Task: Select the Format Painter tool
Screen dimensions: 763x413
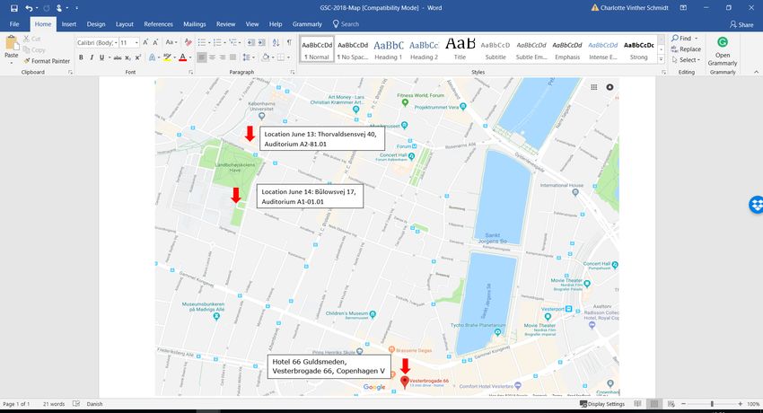Action: tap(47, 61)
